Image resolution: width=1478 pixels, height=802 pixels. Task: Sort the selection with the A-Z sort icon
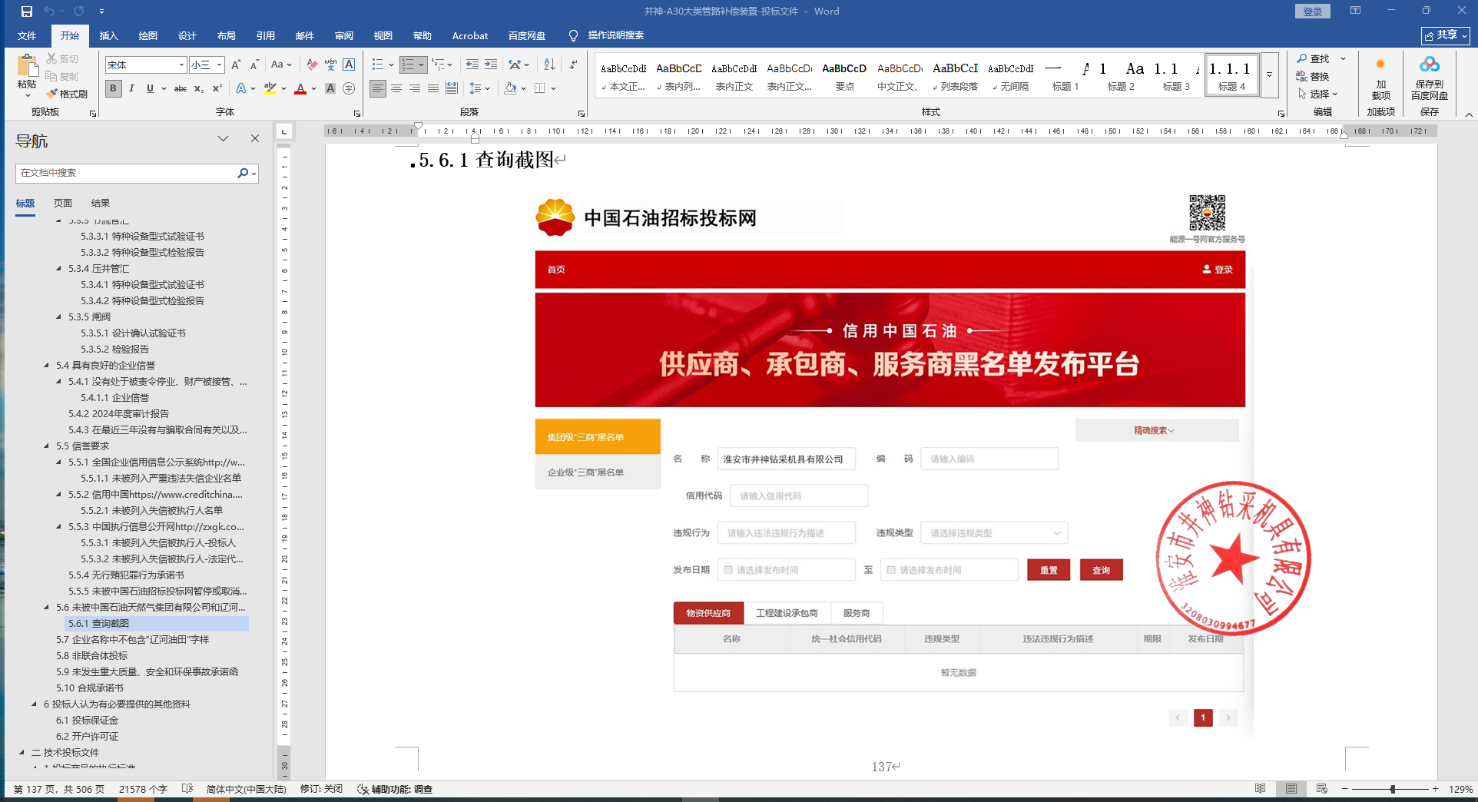pyautogui.click(x=548, y=65)
